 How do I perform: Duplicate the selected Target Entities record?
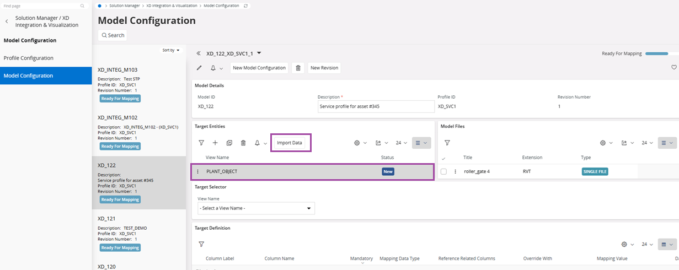pos(229,143)
